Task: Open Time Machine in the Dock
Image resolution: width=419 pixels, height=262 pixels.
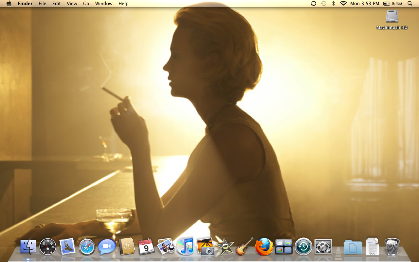Action: pyautogui.click(x=303, y=247)
